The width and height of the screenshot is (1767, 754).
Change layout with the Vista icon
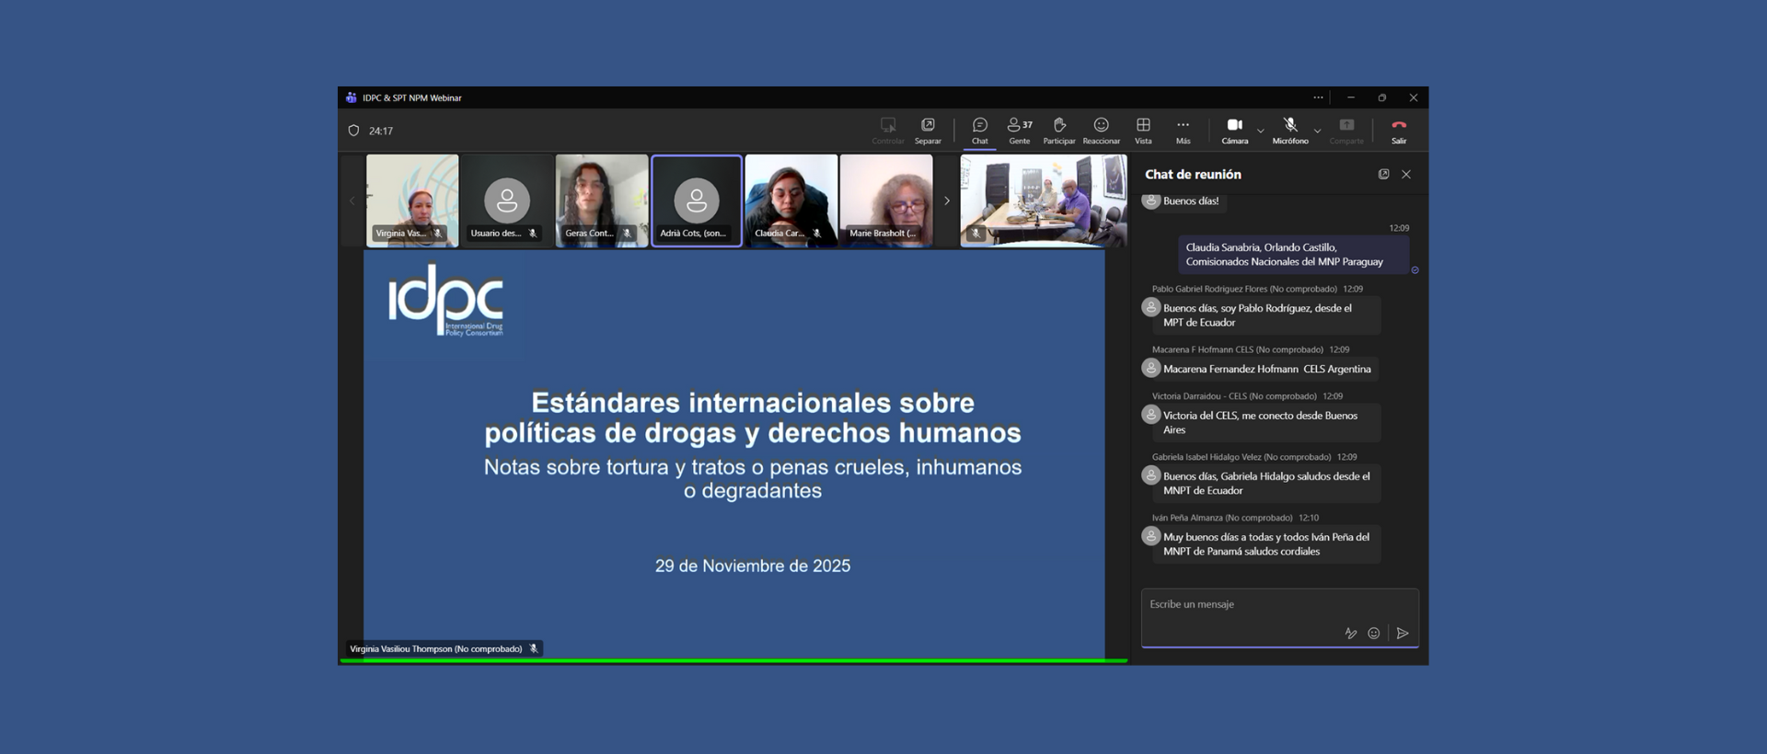click(x=1143, y=130)
